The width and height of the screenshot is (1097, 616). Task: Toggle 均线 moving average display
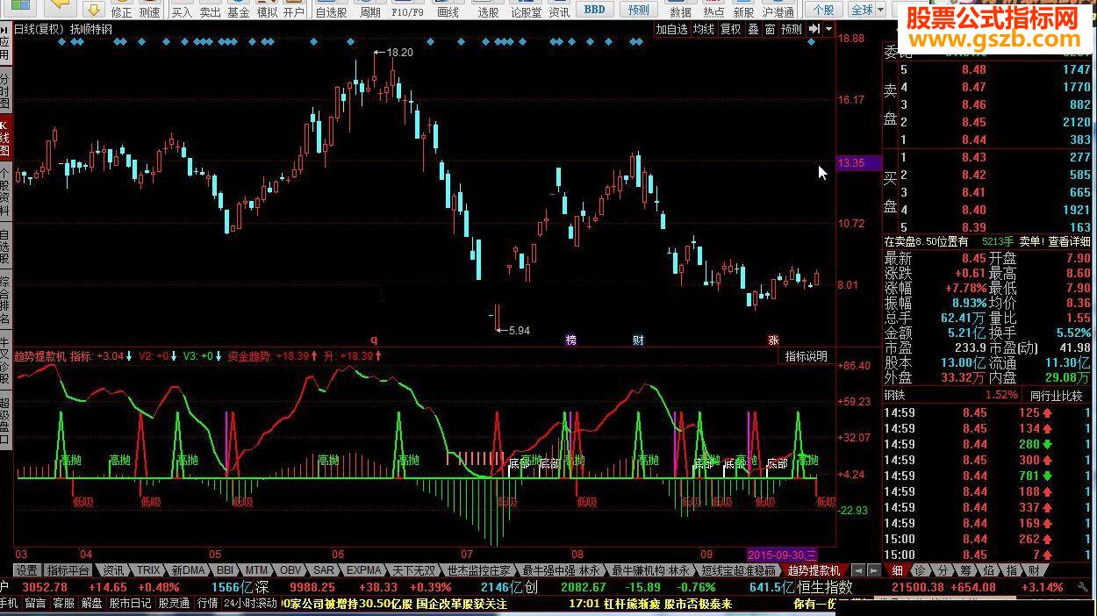[703, 29]
